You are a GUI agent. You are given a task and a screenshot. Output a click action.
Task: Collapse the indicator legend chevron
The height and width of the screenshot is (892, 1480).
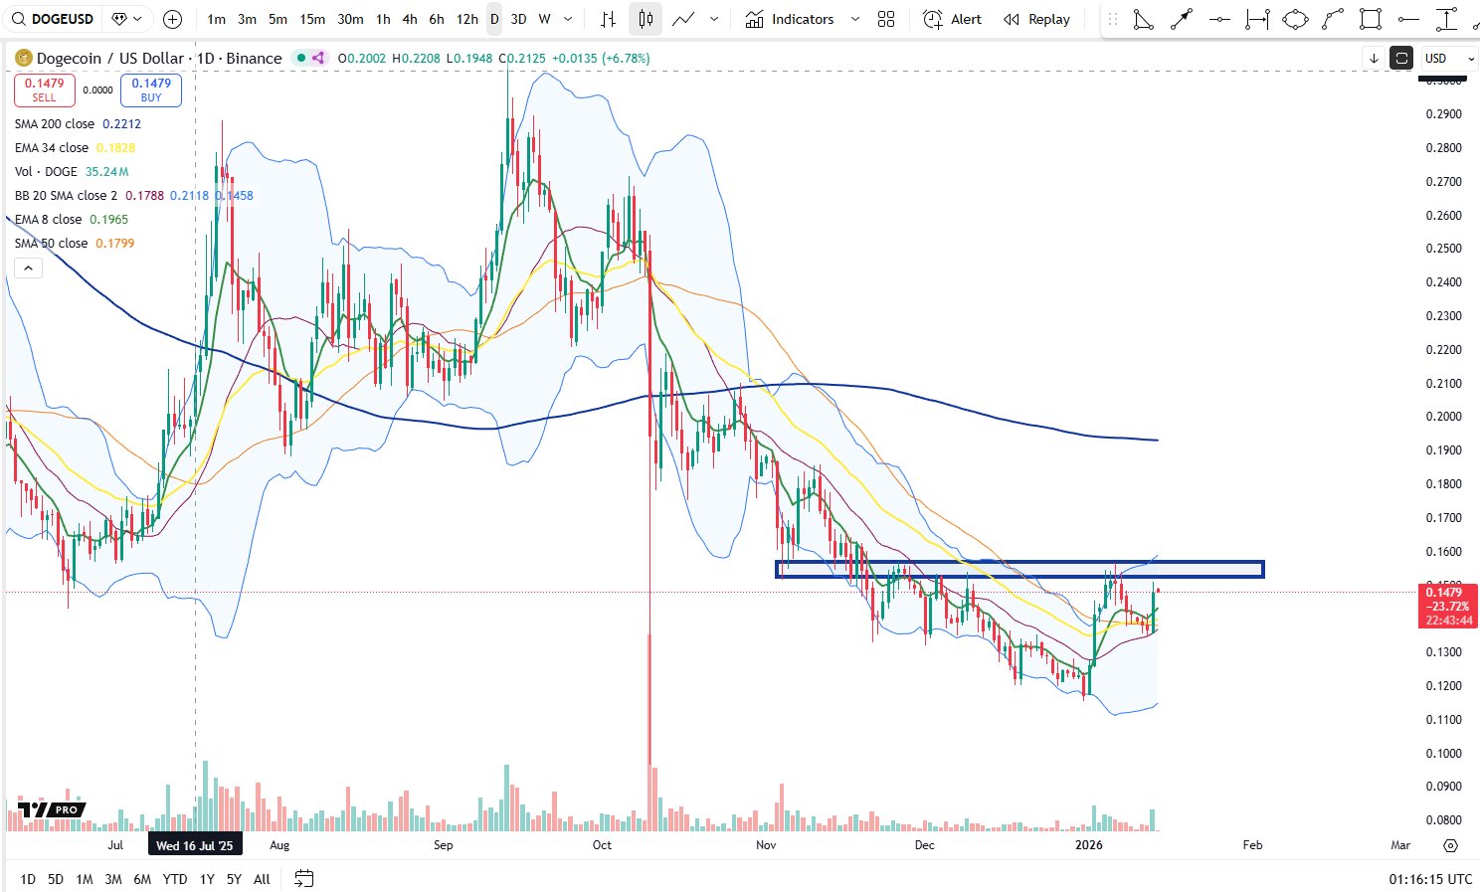coord(28,268)
